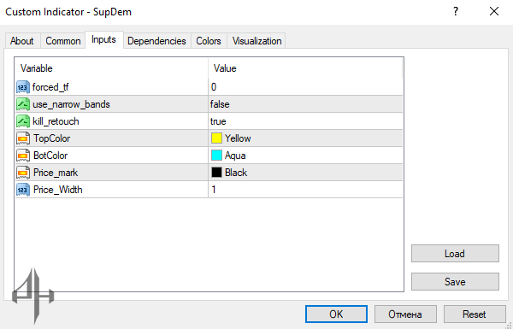
Task: Click the Load button
Action: (455, 254)
